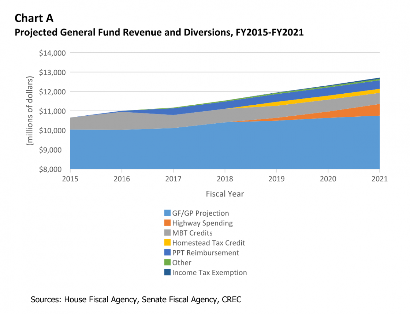The width and height of the screenshot is (410, 314).
Task: Click the 2015 x-axis label
Action: 70,179
